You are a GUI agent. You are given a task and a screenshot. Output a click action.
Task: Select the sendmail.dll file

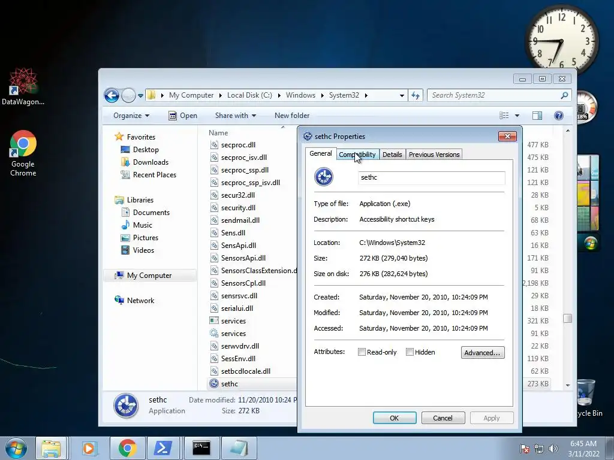click(x=240, y=220)
